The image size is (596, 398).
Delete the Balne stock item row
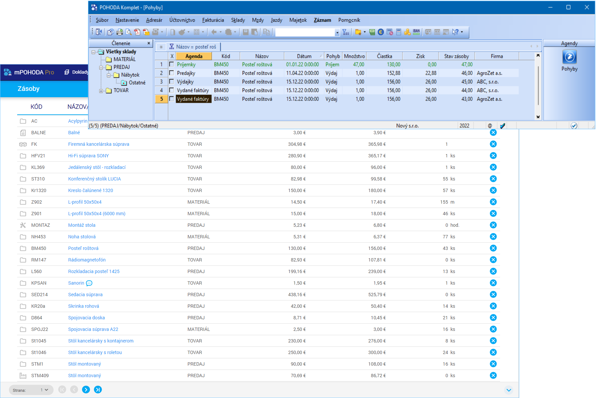tap(493, 133)
